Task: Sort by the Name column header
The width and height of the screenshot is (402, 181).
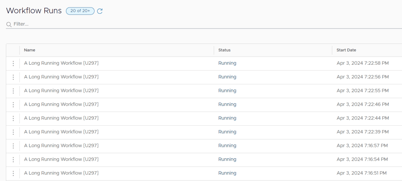Action: [29, 50]
